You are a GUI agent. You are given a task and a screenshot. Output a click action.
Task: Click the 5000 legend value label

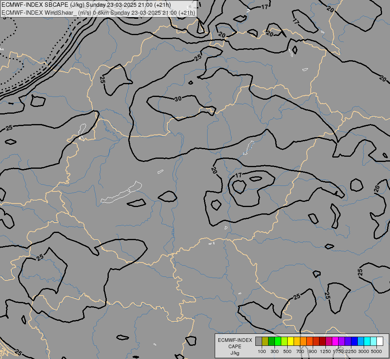[x=376, y=351]
